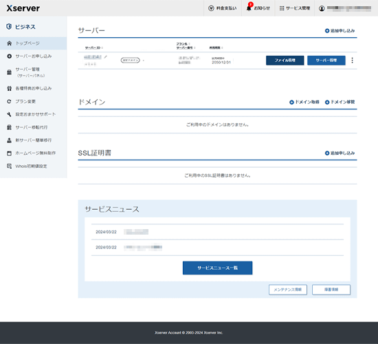The image size is (378, 344).
Task: Sort by 利用期限 column header
Action: click(216, 47)
